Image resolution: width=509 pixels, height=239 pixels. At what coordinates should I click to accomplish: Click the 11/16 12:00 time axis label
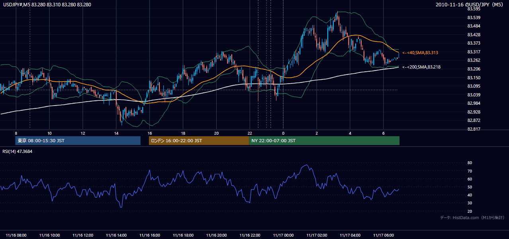click(83, 235)
